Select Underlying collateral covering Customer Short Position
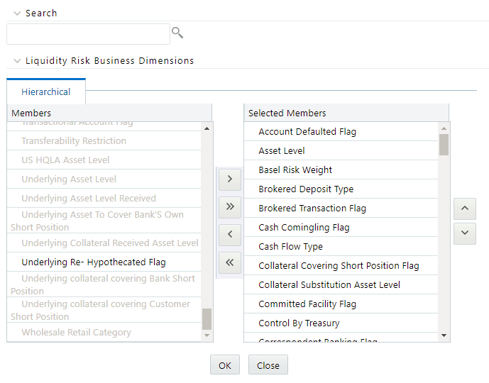 [x=104, y=310]
